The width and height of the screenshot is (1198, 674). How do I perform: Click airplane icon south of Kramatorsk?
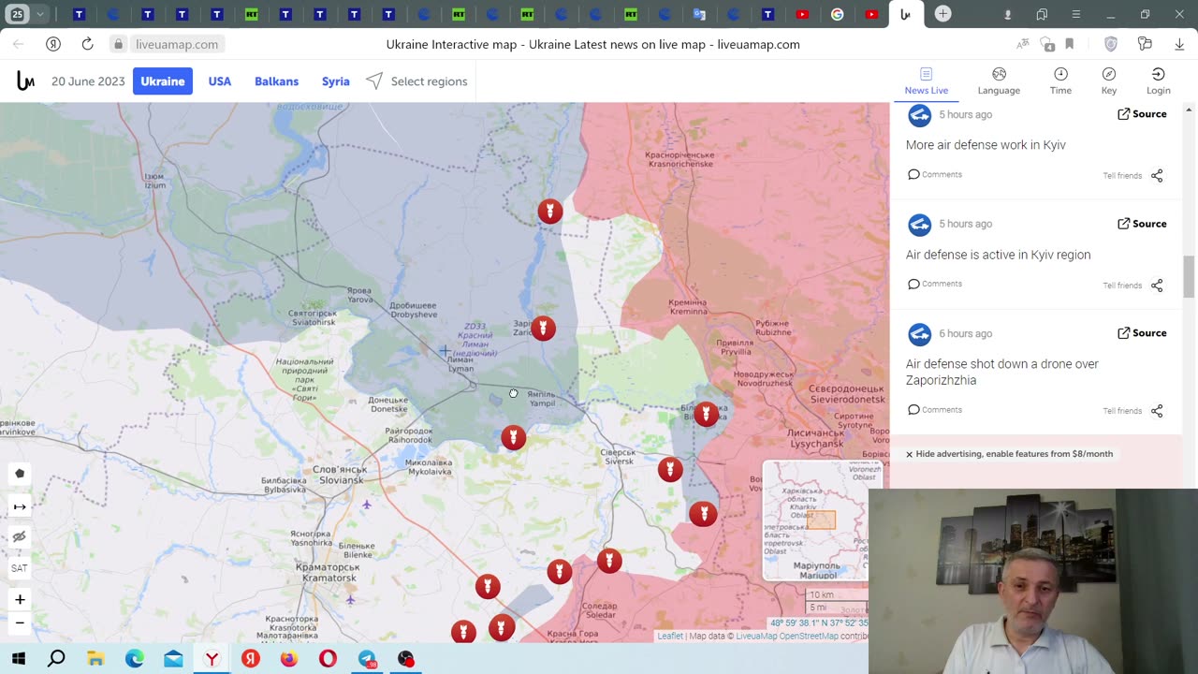point(351,600)
